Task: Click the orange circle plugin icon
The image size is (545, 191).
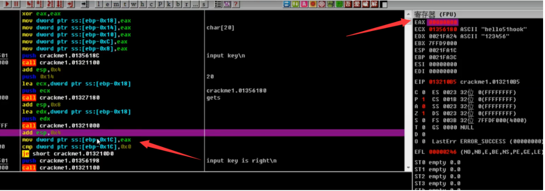Action: [313, 4]
